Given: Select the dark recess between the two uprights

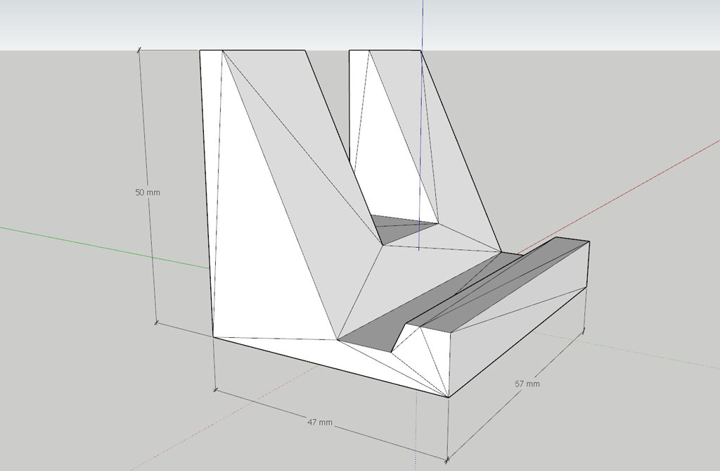Looking at the screenshot, I should (401, 227).
